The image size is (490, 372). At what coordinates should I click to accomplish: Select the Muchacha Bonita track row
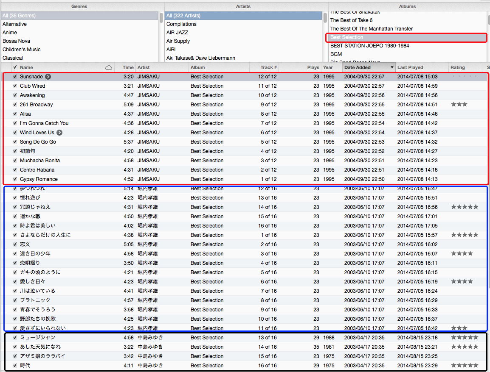[40, 161]
